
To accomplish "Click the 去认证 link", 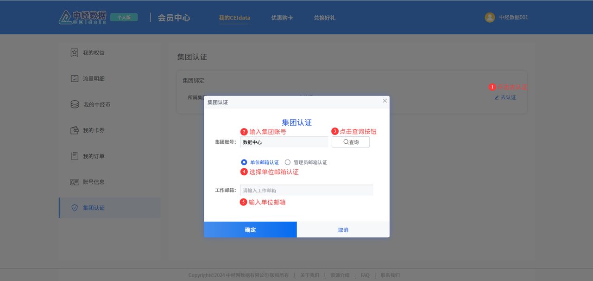I will [505, 97].
